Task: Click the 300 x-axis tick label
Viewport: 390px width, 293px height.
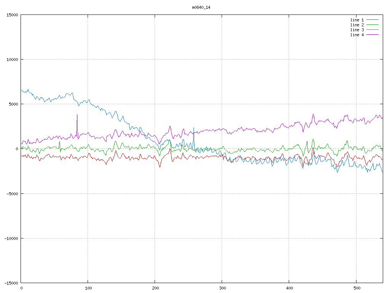Action: 222,288
